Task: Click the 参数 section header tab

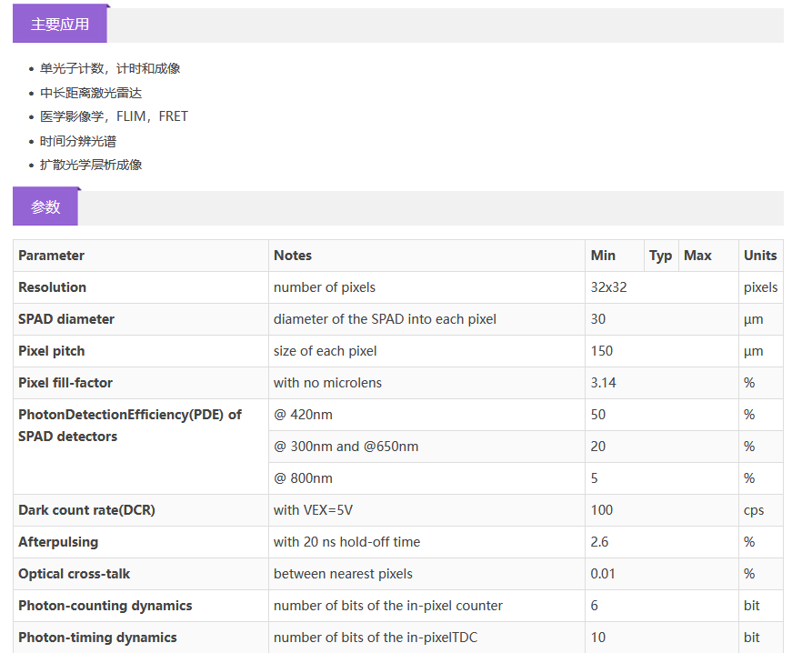Action: 45,207
